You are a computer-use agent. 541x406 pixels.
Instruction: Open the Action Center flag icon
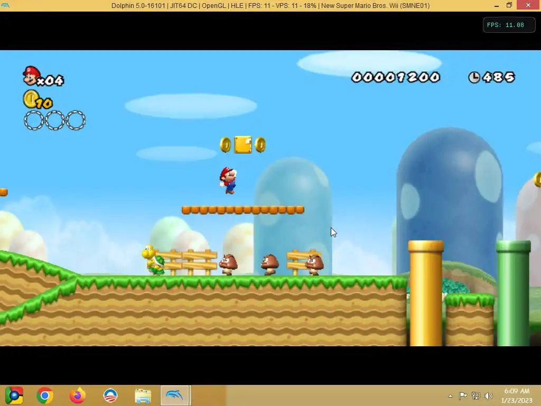tap(463, 395)
